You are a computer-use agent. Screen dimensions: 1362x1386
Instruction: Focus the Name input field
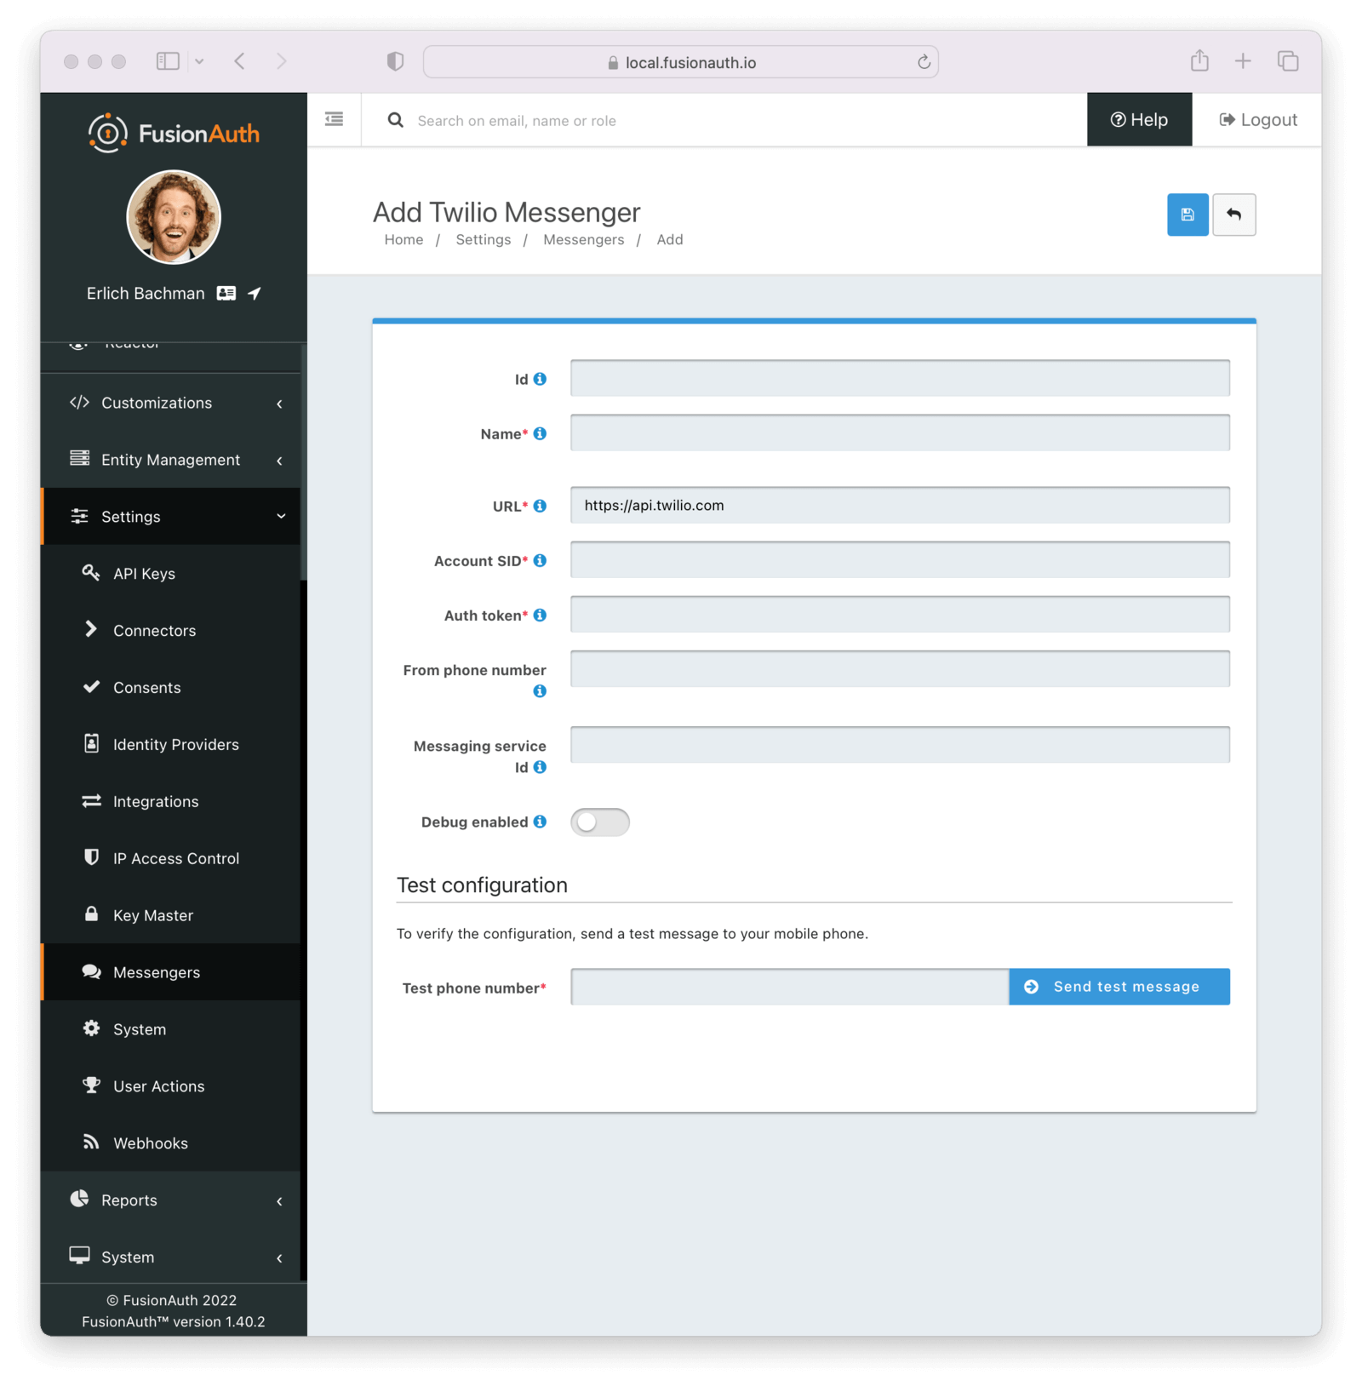pyautogui.click(x=900, y=432)
